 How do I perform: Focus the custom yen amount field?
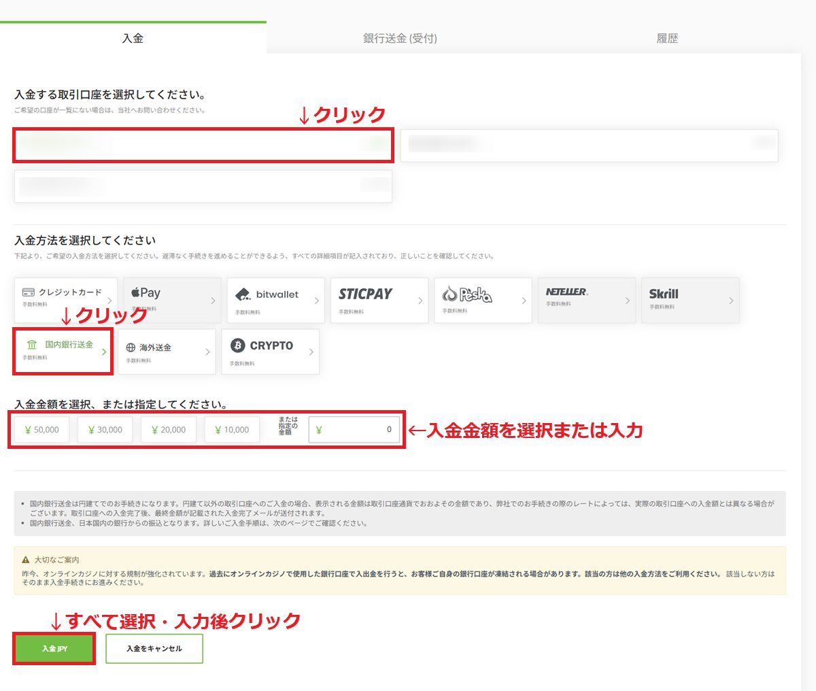tap(354, 430)
